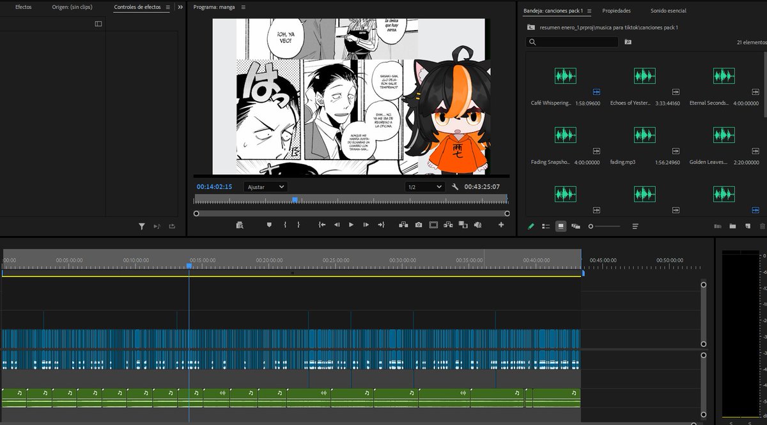
Task: Click the current timecode 00:14:02:15
Action: coord(214,187)
